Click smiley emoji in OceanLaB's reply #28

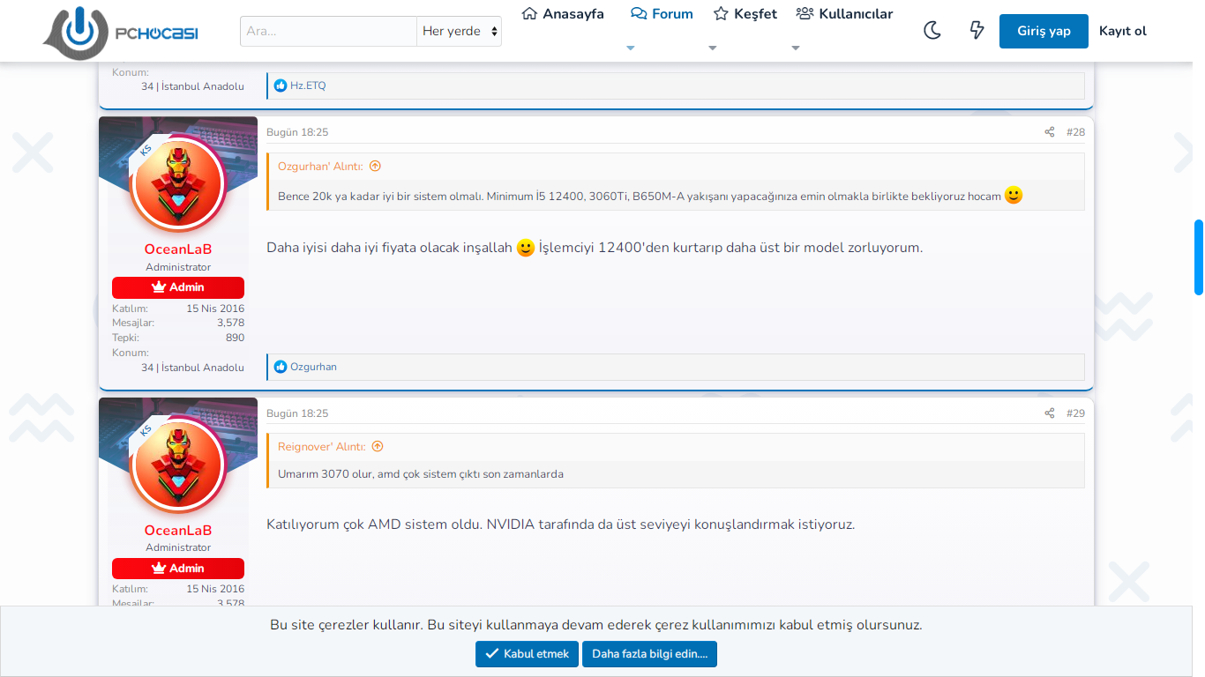click(526, 248)
